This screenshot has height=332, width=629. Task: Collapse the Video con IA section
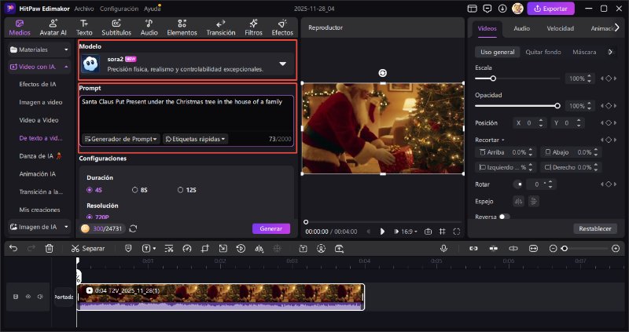tap(39, 67)
